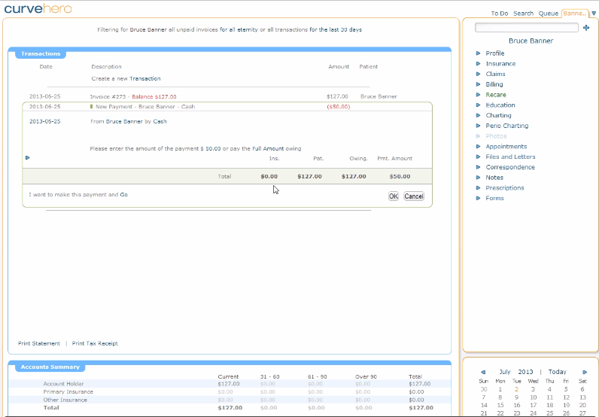Click Full Amount owing link

(268, 148)
